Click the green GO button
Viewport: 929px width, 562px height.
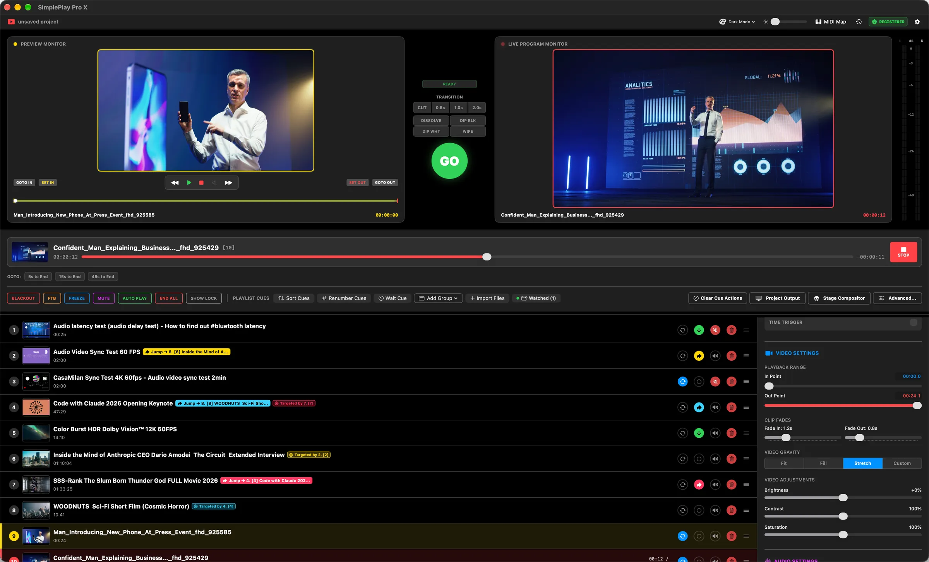coord(449,161)
